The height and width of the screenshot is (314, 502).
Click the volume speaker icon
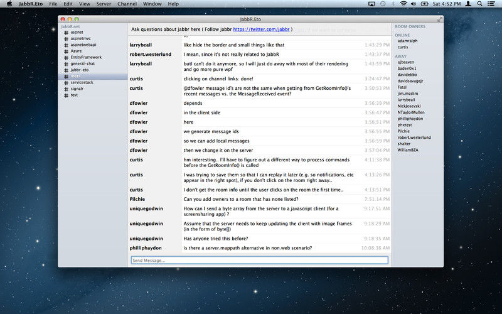414,4
